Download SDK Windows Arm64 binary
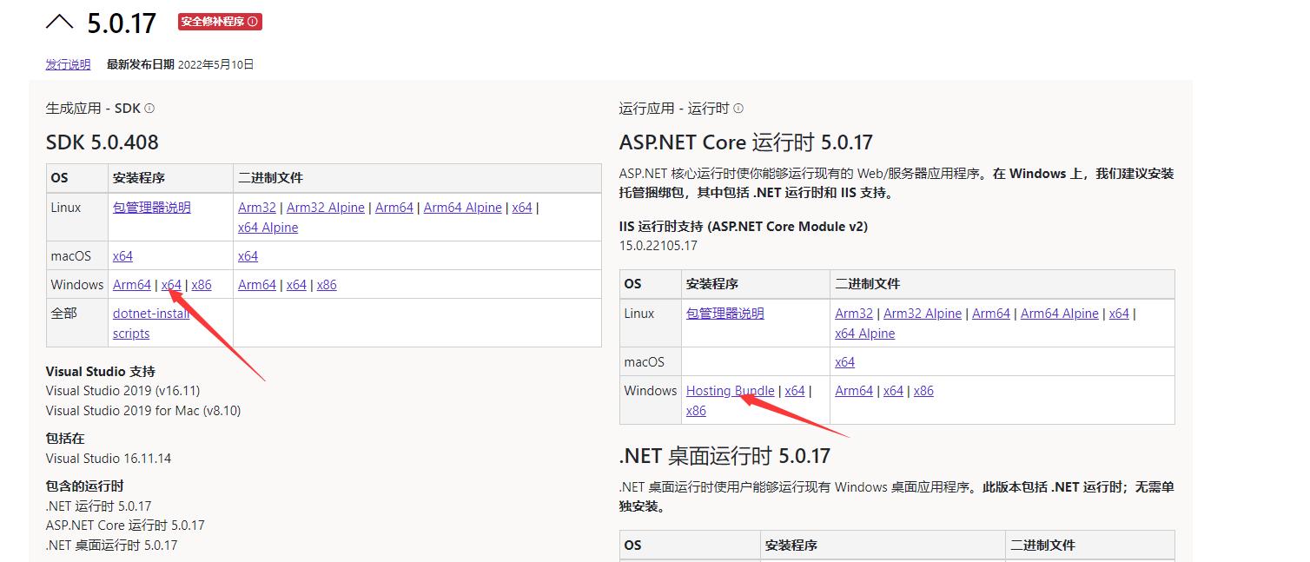The width and height of the screenshot is (1310, 562). coord(257,285)
